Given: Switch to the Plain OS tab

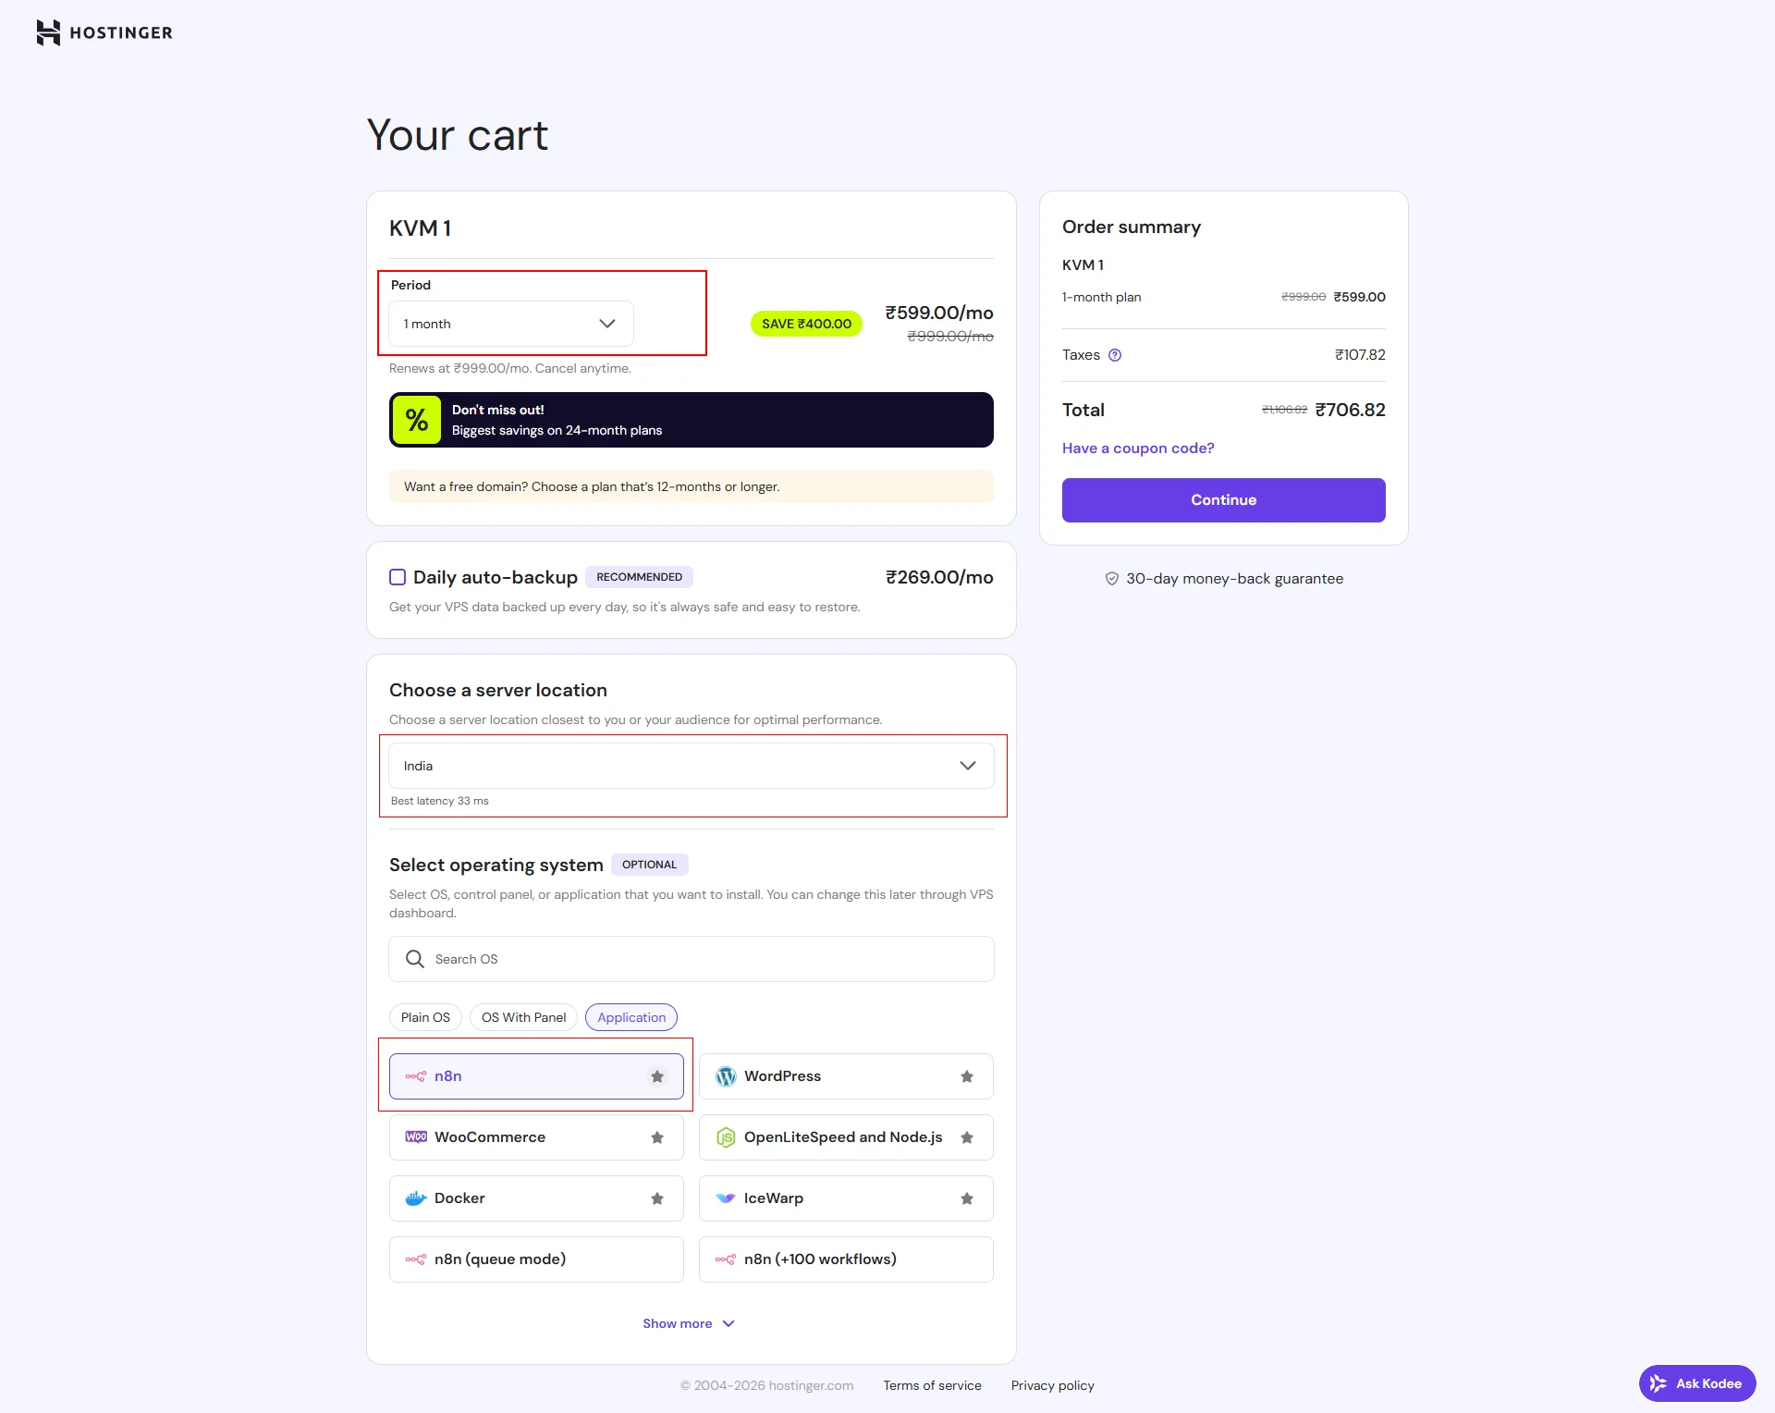Looking at the screenshot, I should coord(425,1017).
